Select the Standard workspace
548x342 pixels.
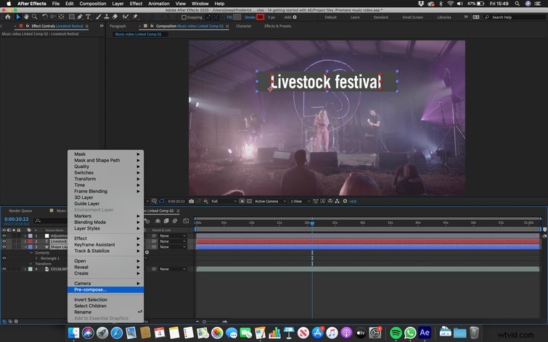[x=380, y=17]
